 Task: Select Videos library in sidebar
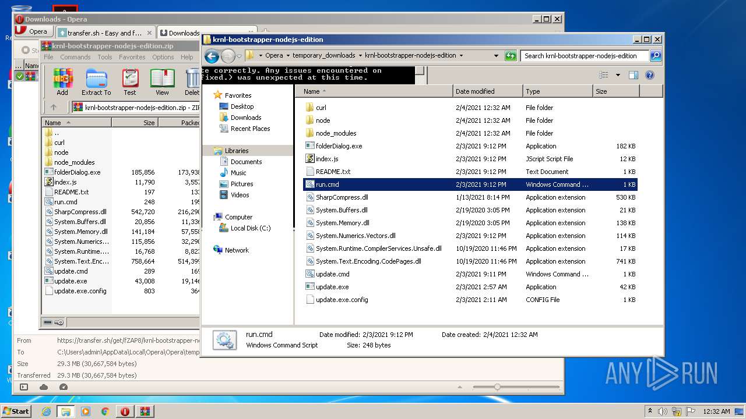coord(240,195)
